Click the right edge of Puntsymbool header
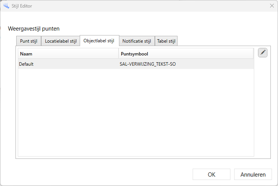Image resolution: width=278 pixels, height=186 pixels. point(253,54)
